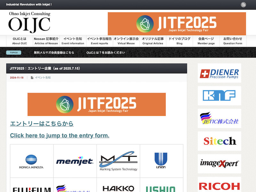Click the JETIC logo in the entry grid
The height and width of the screenshot is (192, 256).
pos(74,188)
